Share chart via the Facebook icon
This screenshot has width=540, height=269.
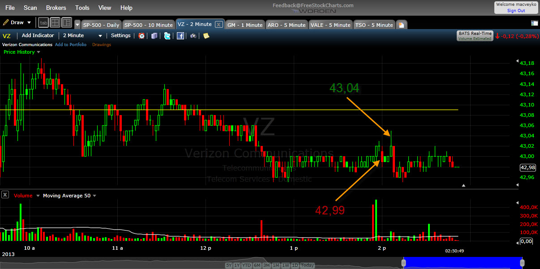[180, 36]
